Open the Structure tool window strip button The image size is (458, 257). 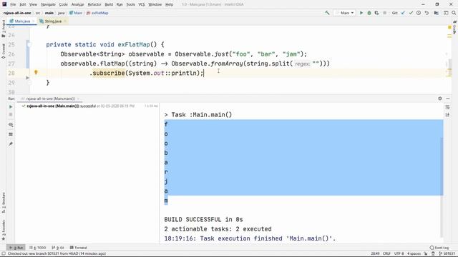3,203
